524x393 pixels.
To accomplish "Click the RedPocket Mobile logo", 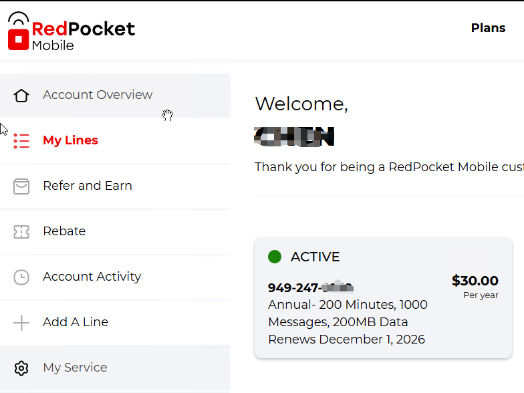I will 71,31.
